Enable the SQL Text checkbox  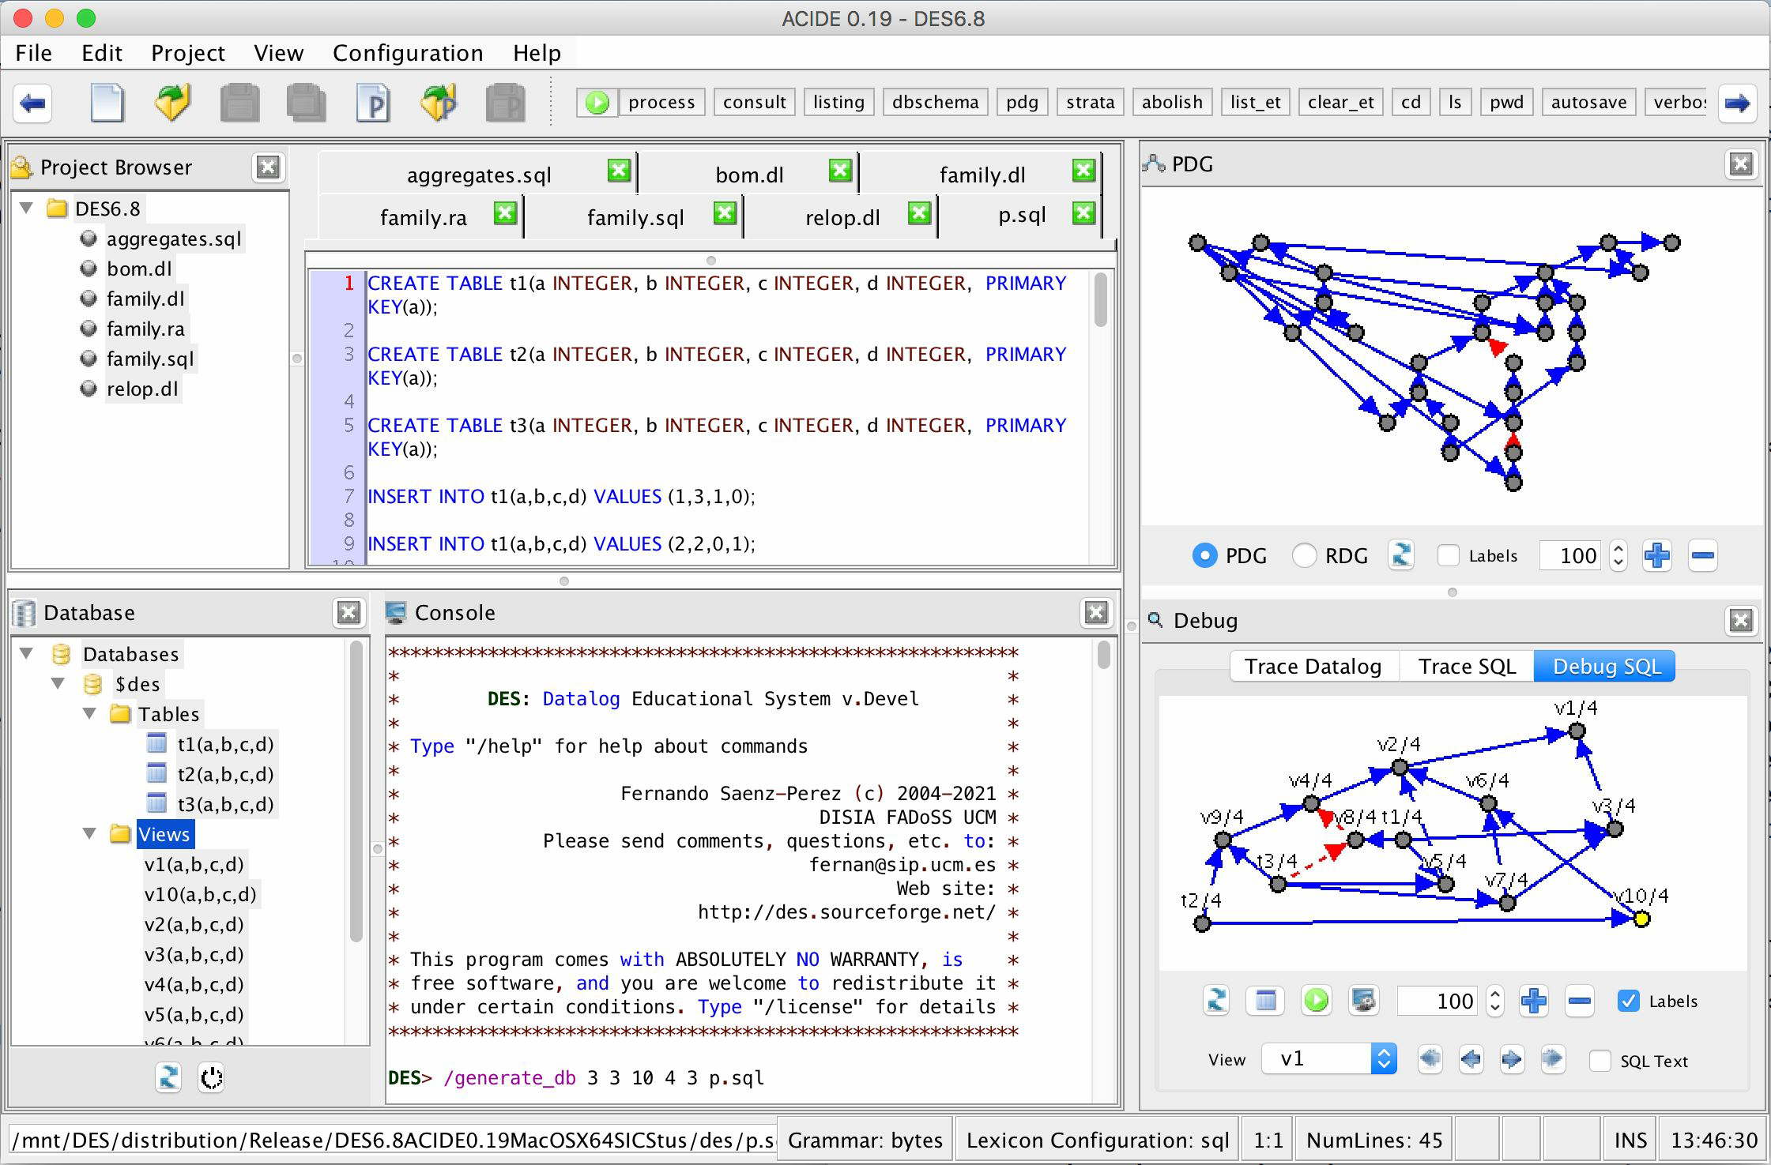point(1600,1061)
